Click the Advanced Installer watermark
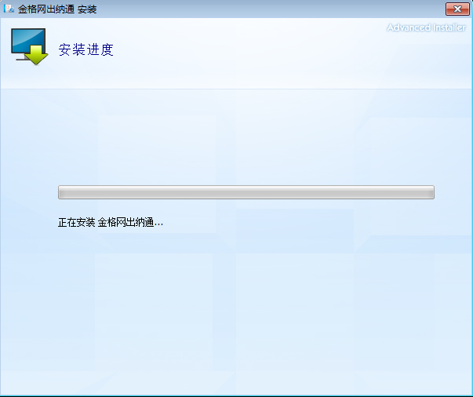 click(x=426, y=27)
